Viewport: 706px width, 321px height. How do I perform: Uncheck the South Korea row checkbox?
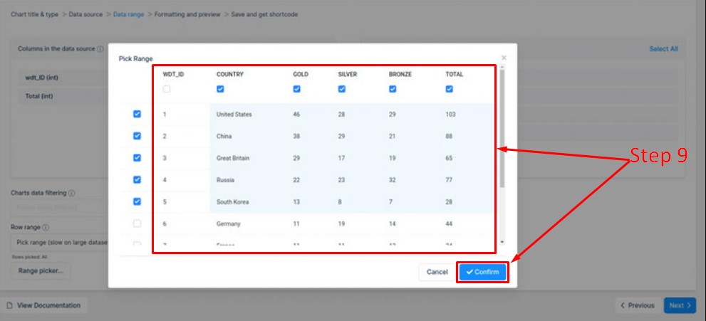click(137, 201)
